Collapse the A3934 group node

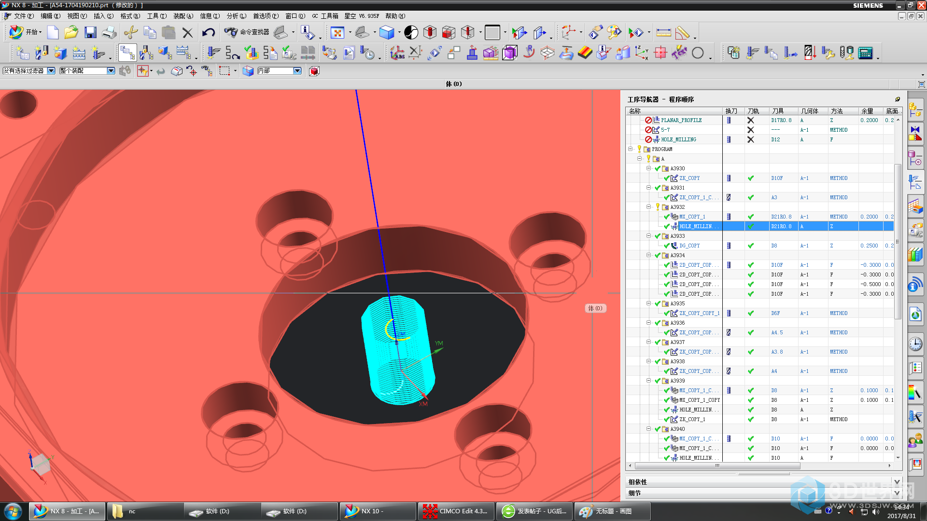[648, 255]
